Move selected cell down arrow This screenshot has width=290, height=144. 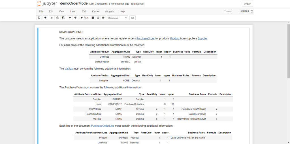coord(75,18)
